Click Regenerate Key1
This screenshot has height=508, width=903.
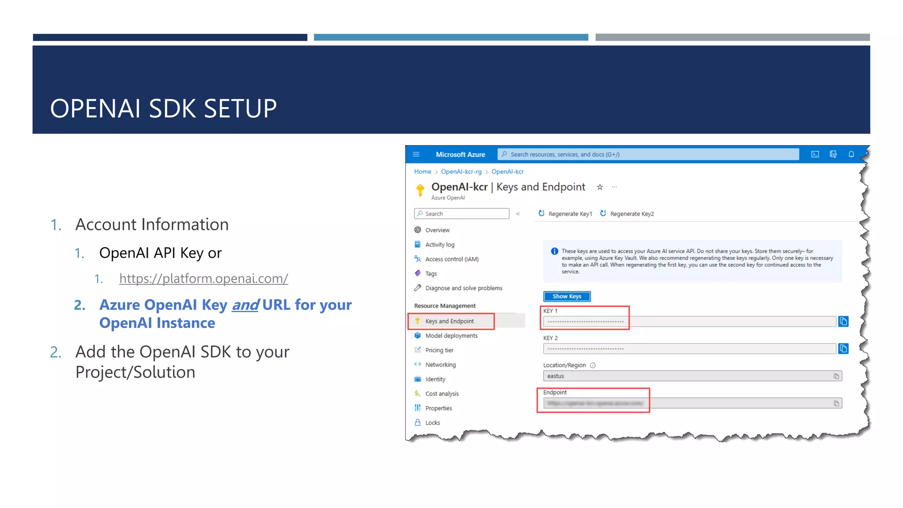565,214
